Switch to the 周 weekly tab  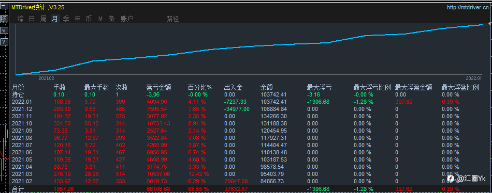click(44, 19)
